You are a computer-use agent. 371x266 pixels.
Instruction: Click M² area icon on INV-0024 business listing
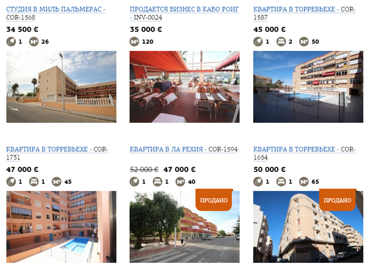[x=134, y=42]
